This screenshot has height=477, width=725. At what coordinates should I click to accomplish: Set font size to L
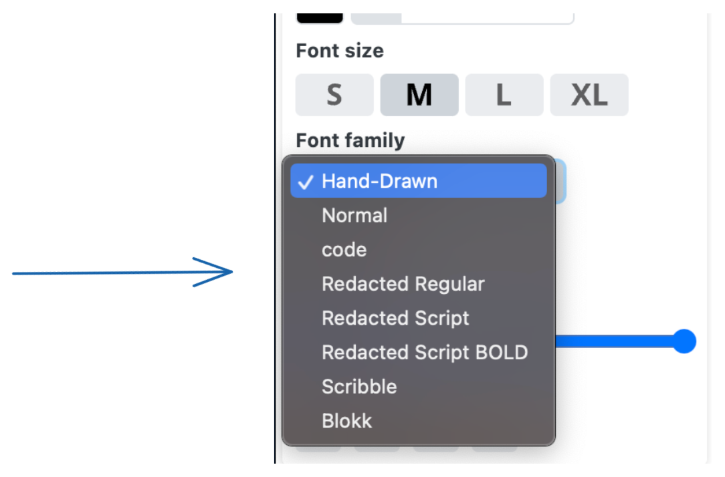point(504,94)
